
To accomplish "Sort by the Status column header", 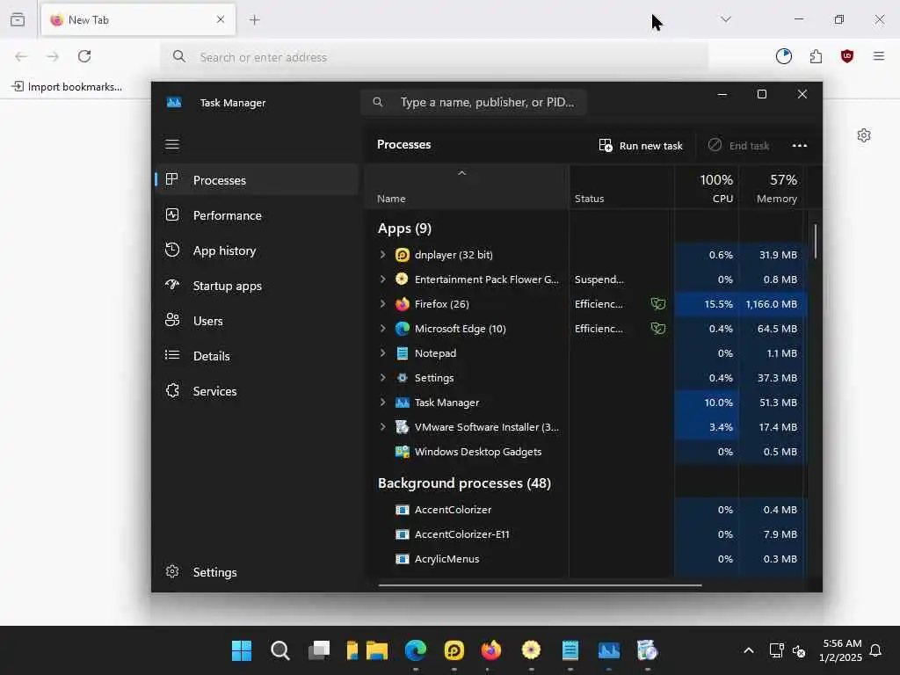I will click(621, 188).
